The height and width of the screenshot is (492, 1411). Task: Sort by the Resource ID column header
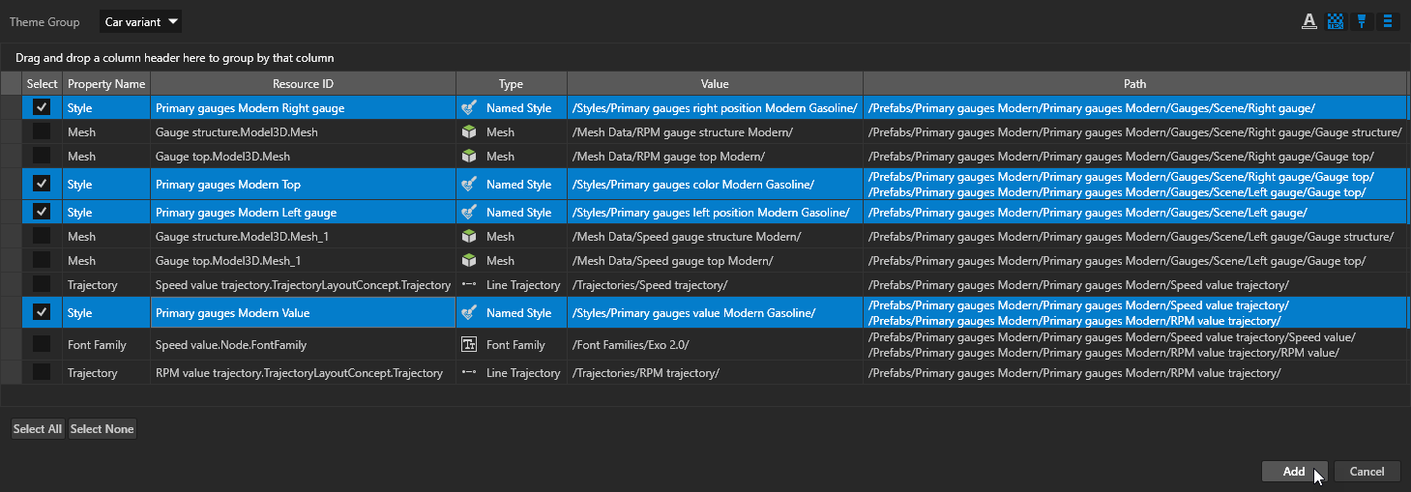[303, 84]
